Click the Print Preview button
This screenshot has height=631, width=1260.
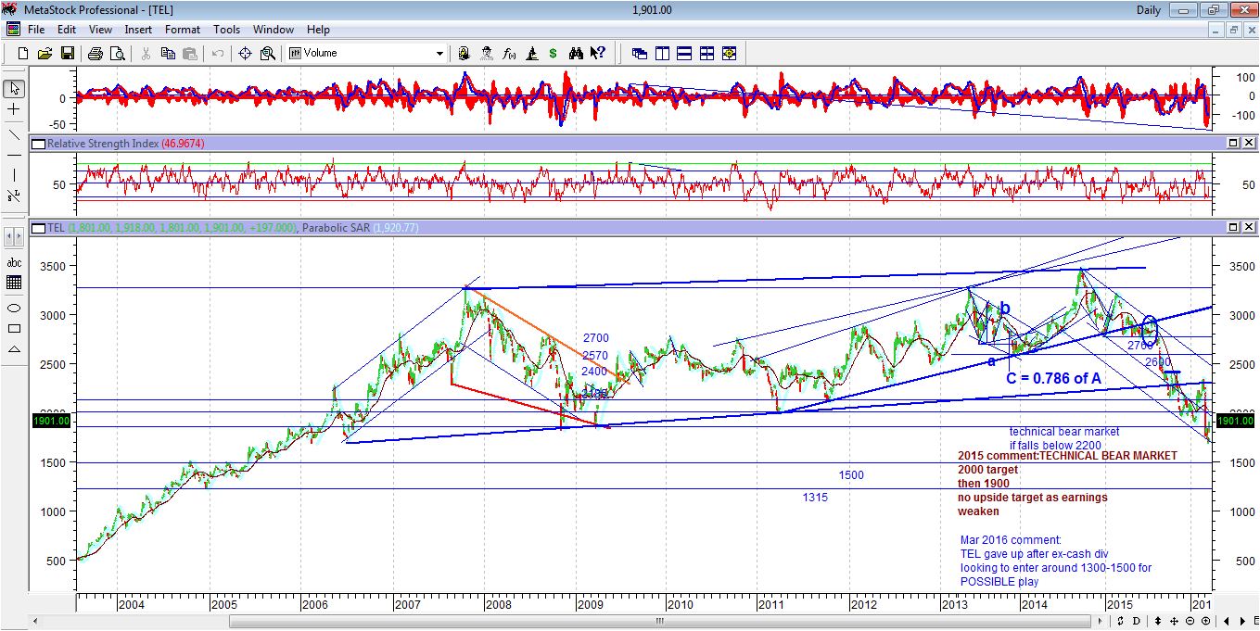point(118,53)
